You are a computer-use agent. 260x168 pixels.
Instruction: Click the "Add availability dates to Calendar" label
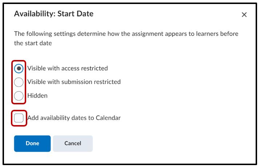(74, 118)
